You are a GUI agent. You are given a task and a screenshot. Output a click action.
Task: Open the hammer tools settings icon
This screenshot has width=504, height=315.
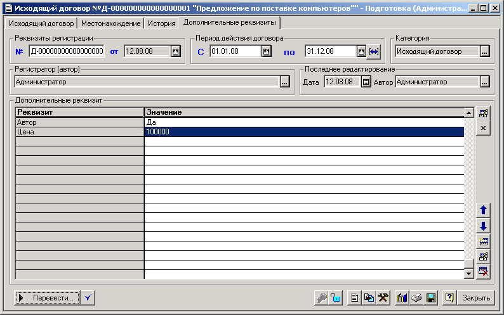(x=383, y=298)
